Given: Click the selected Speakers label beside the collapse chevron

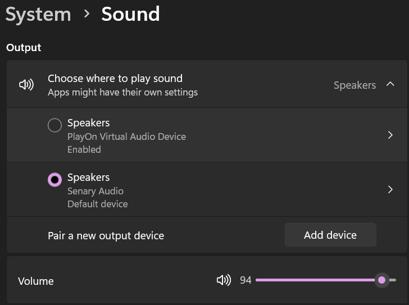Looking at the screenshot, I should (355, 85).
